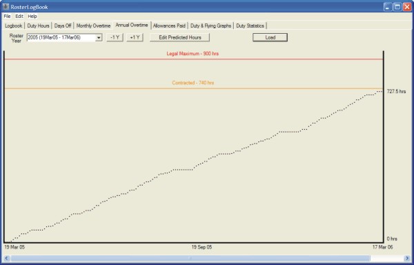Switch to the Logbook tab
This screenshot has height=265, width=414.
[x=14, y=26]
